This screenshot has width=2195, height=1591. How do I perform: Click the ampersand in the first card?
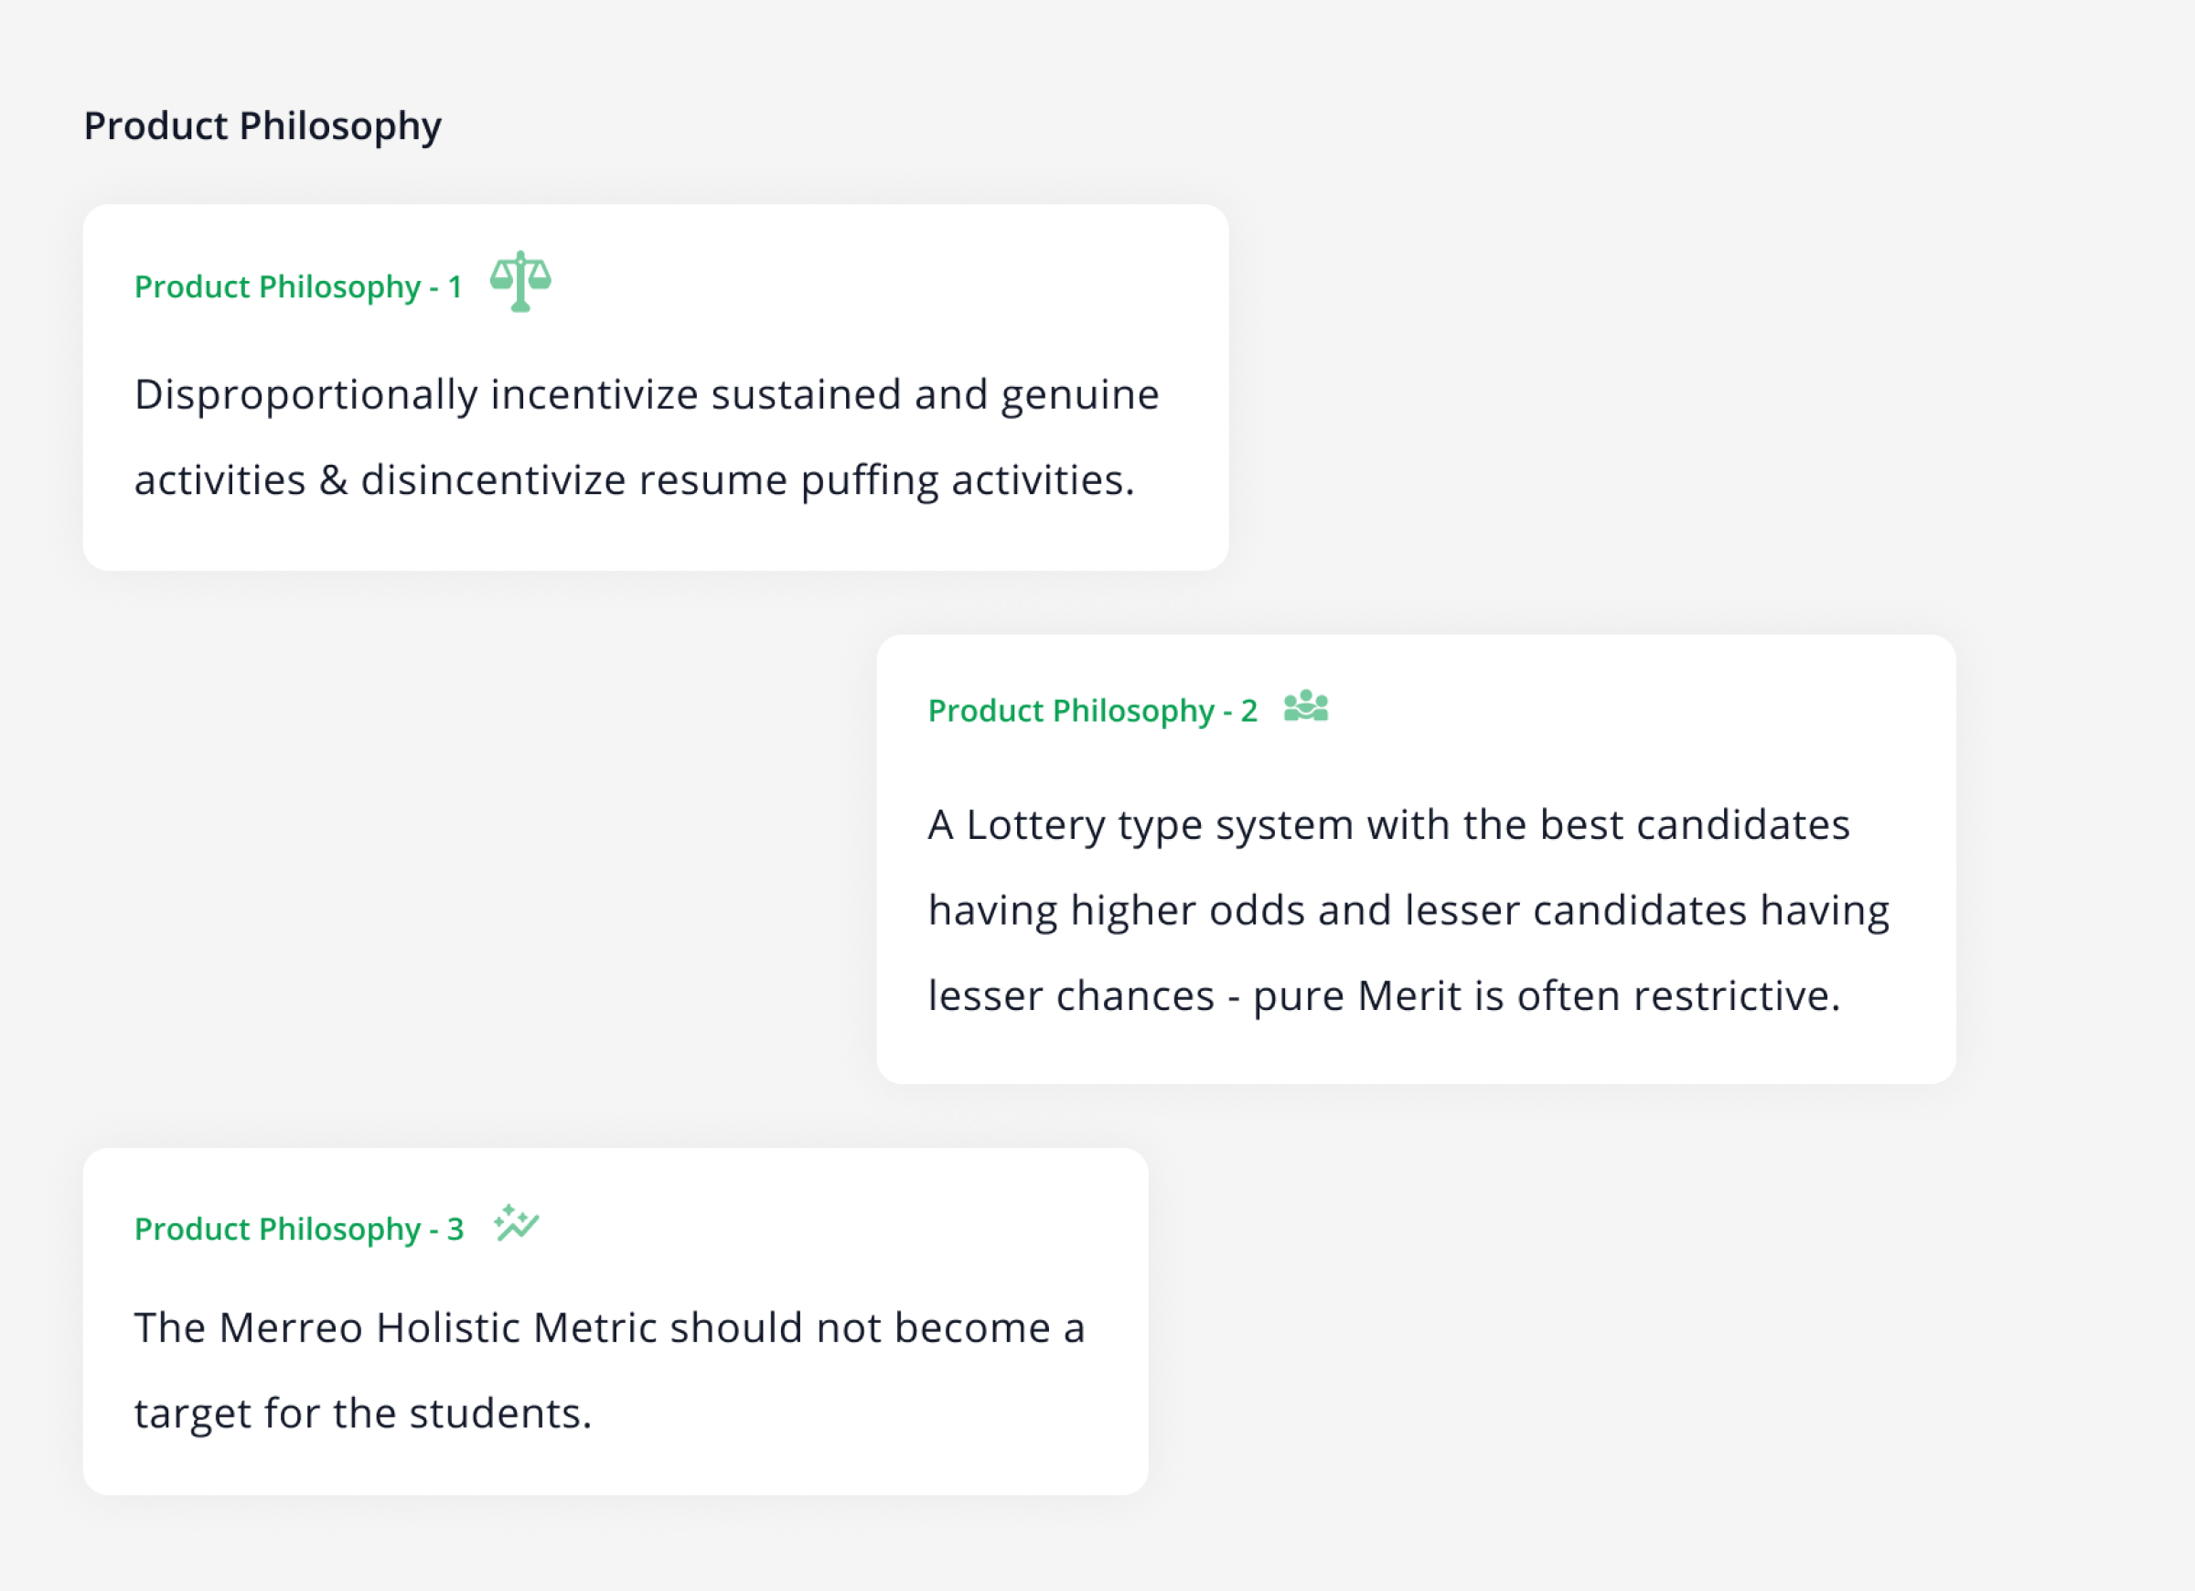333,480
